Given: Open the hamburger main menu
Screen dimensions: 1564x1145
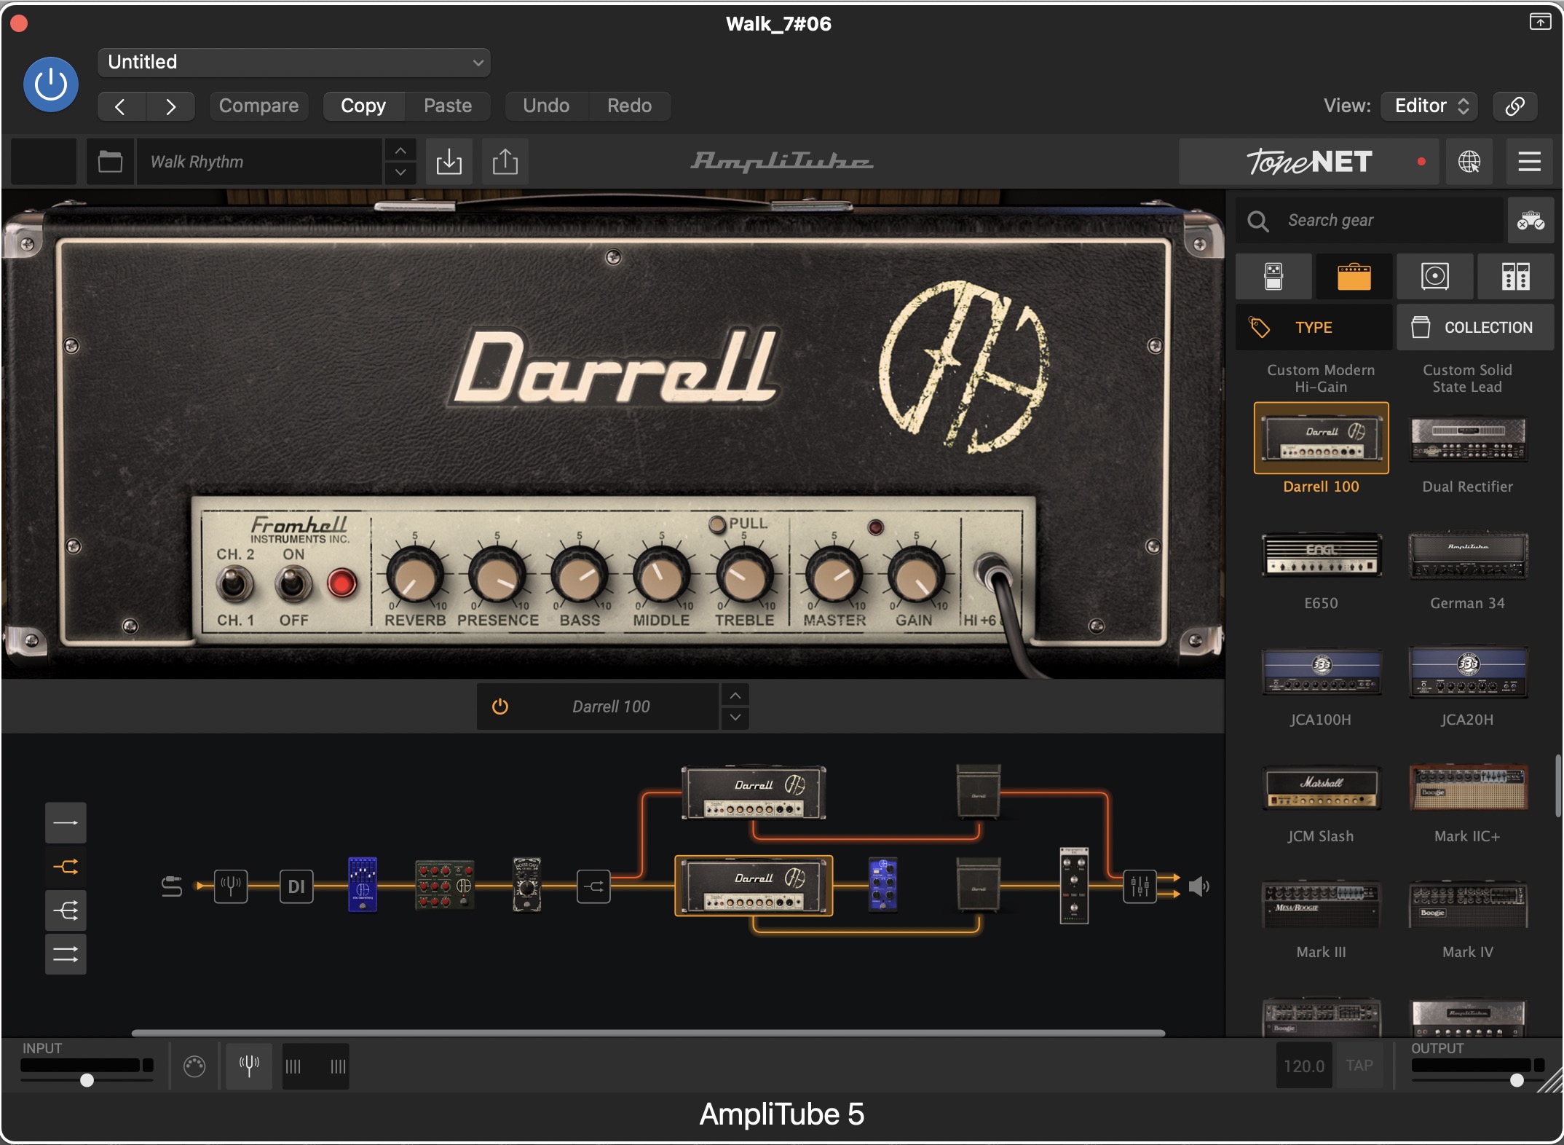Looking at the screenshot, I should point(1529,162).
